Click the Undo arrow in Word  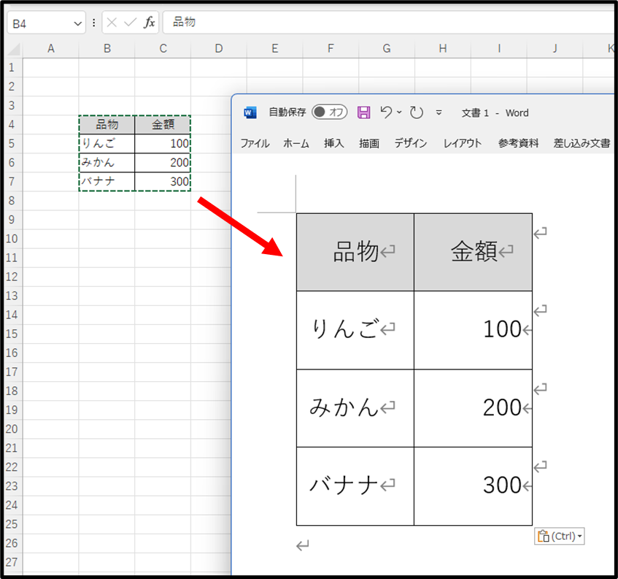(386, 112)
